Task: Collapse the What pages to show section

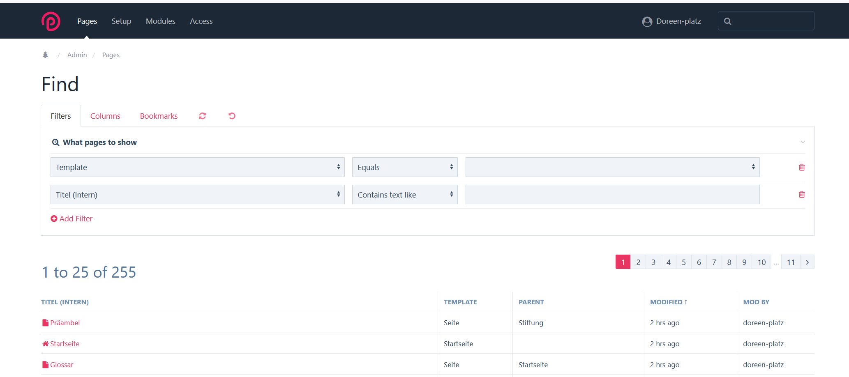Action: point(802,142)
